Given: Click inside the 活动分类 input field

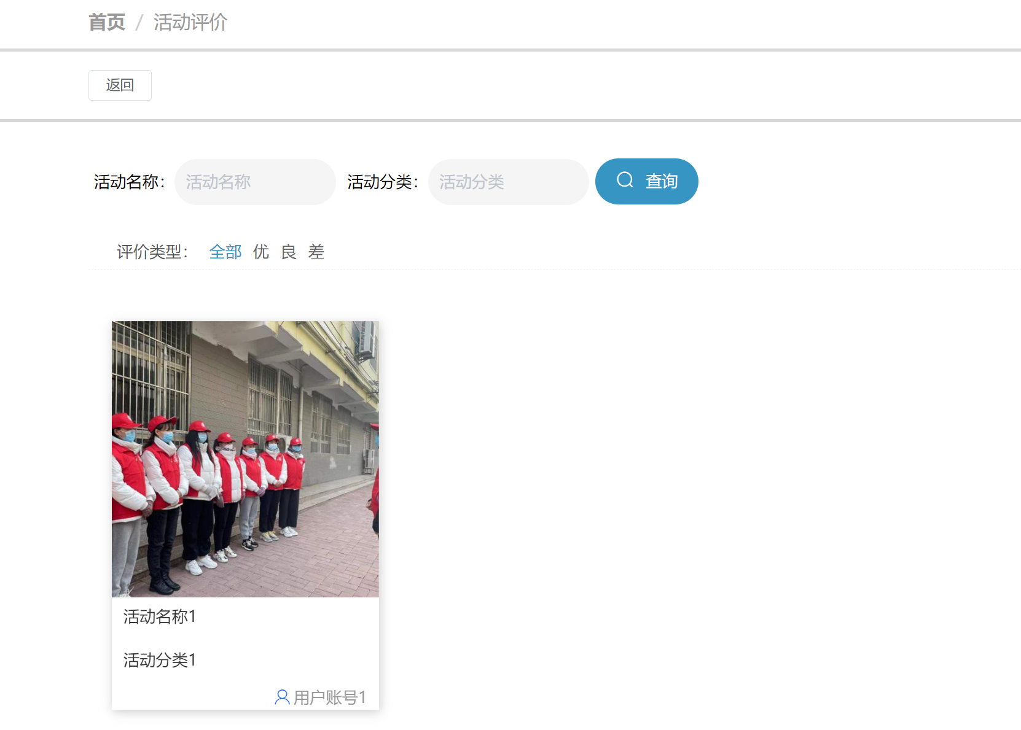Looking at the screenshot, I should coord(508,182).
